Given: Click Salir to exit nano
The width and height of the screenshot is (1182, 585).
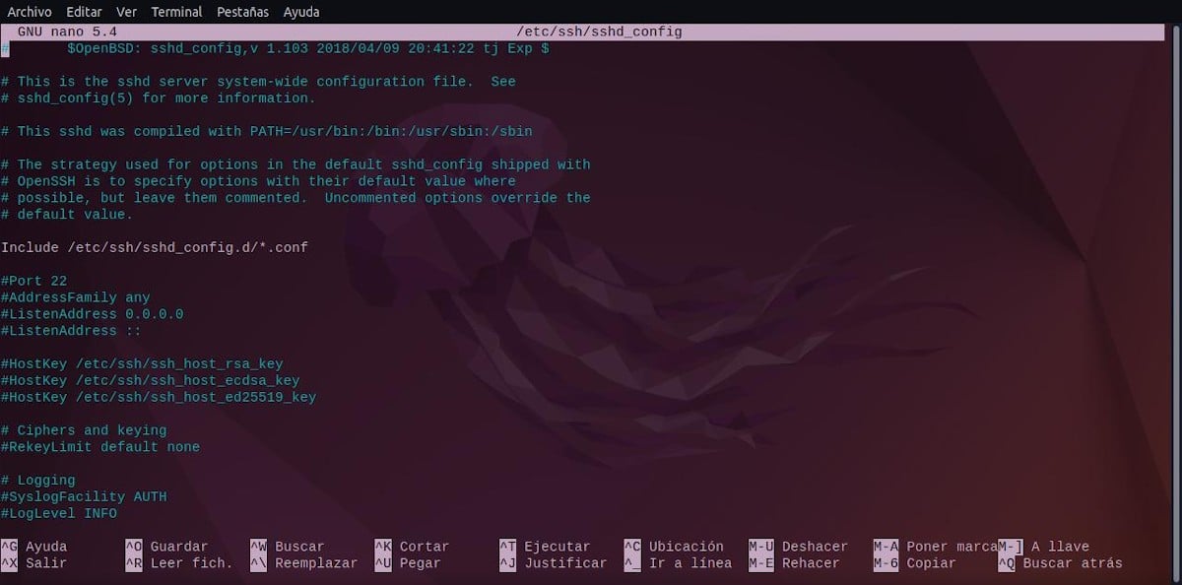Looking at the screenshot, I should coord(39,562).
